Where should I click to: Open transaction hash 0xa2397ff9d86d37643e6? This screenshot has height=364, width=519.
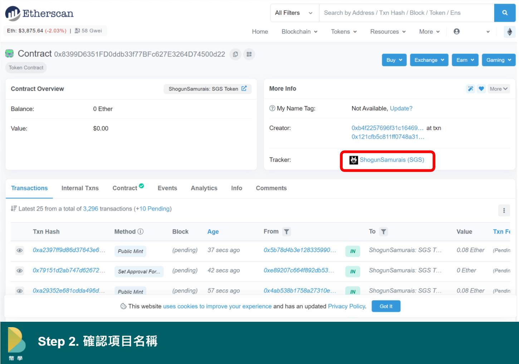[x=69, y=250]
